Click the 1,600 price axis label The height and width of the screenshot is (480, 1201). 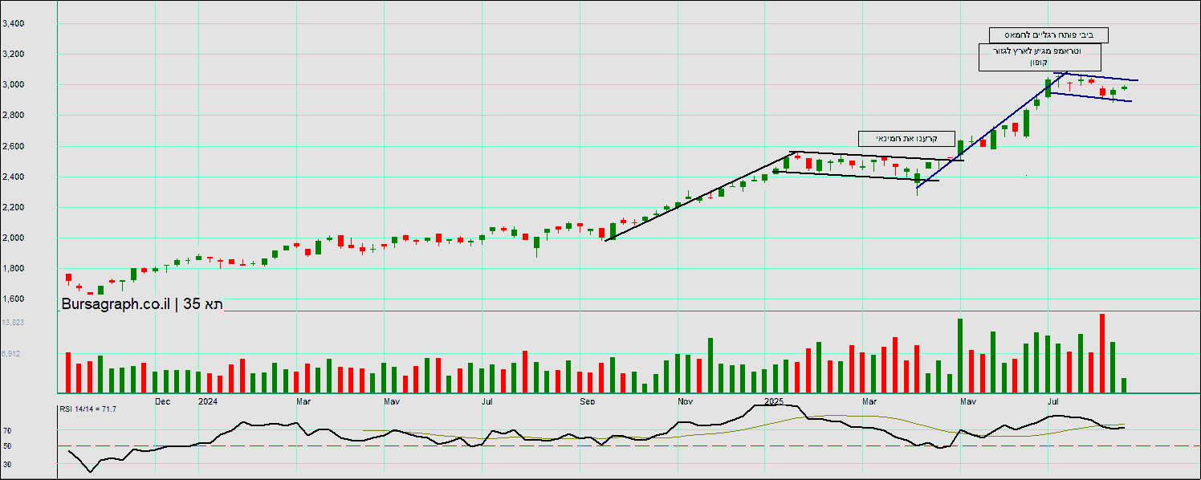point(13,299)
